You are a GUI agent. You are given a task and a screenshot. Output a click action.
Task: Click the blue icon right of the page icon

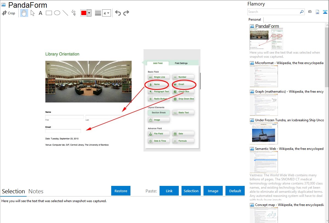pyautogui.click(x=325, y=12)
